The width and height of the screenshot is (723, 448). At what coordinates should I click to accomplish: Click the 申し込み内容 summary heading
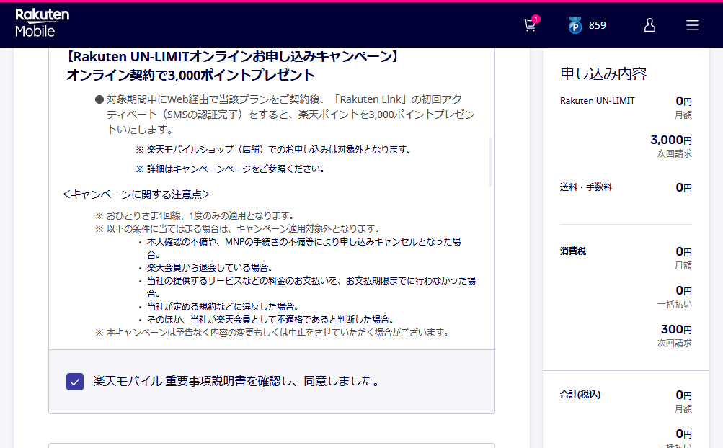(603, 73)
